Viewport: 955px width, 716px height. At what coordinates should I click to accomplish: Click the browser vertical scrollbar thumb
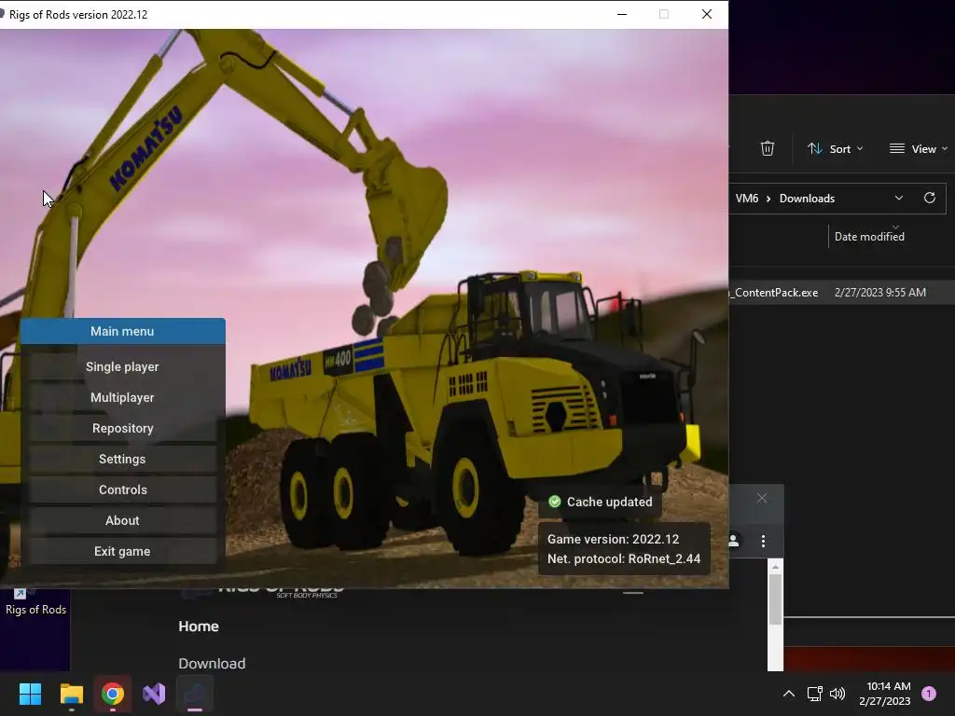coord(775,599)
